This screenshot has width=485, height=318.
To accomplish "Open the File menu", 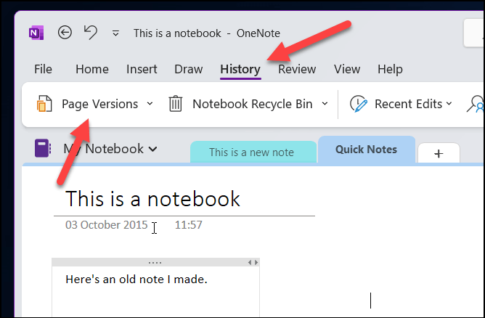I will tap(43, 69).
